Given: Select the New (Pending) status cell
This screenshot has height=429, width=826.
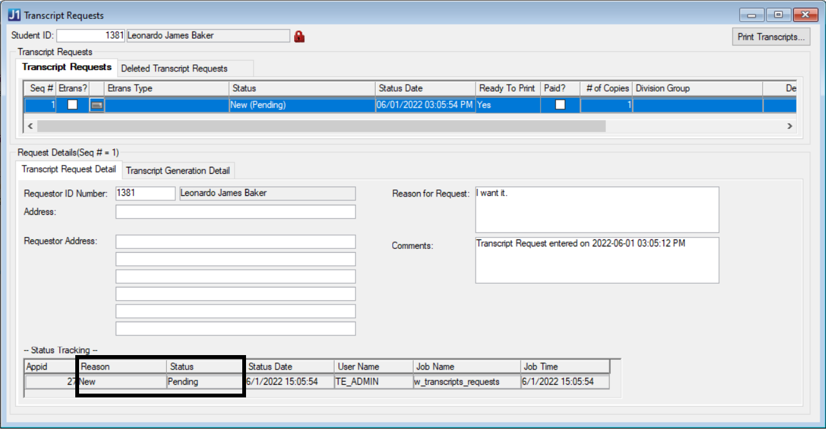Looking at the screenshot, I should pyautogui.click(x=302, y=106).
